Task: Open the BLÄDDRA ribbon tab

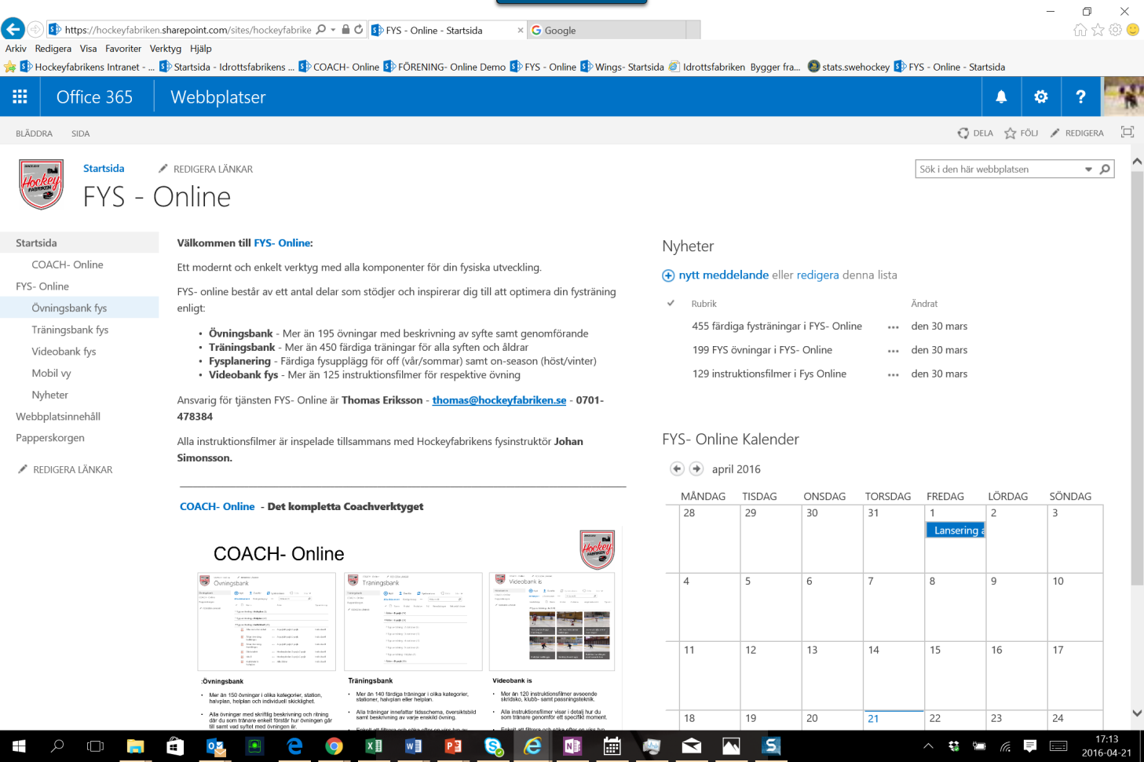Action: 35,133
